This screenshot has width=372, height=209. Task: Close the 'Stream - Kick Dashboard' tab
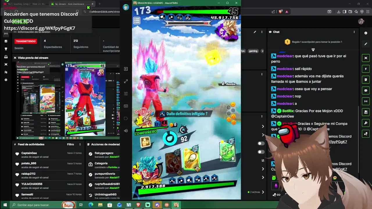tap(92, 4)
